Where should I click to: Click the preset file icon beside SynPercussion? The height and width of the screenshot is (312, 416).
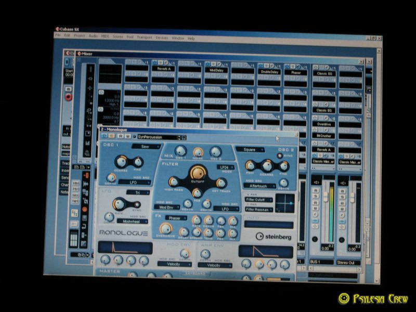184,138
